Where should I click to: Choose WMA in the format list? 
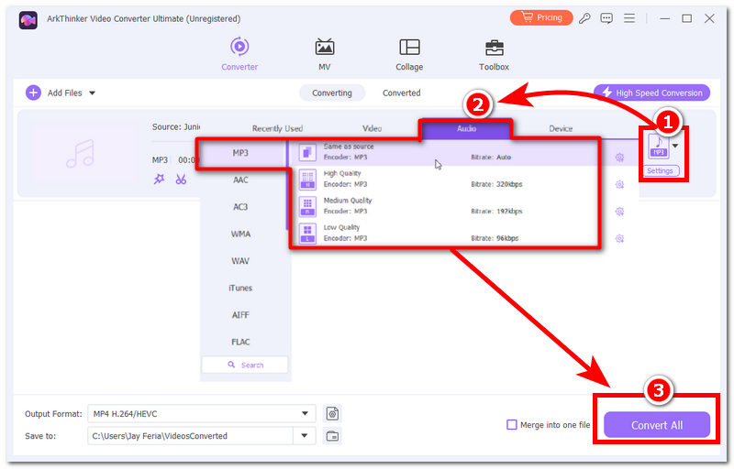pyautogui.click(x=240, y=234)
